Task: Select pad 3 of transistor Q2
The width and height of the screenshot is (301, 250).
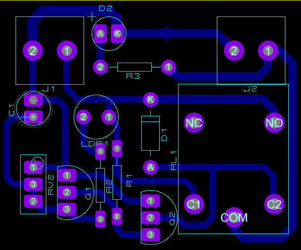Action: point(150,234)
